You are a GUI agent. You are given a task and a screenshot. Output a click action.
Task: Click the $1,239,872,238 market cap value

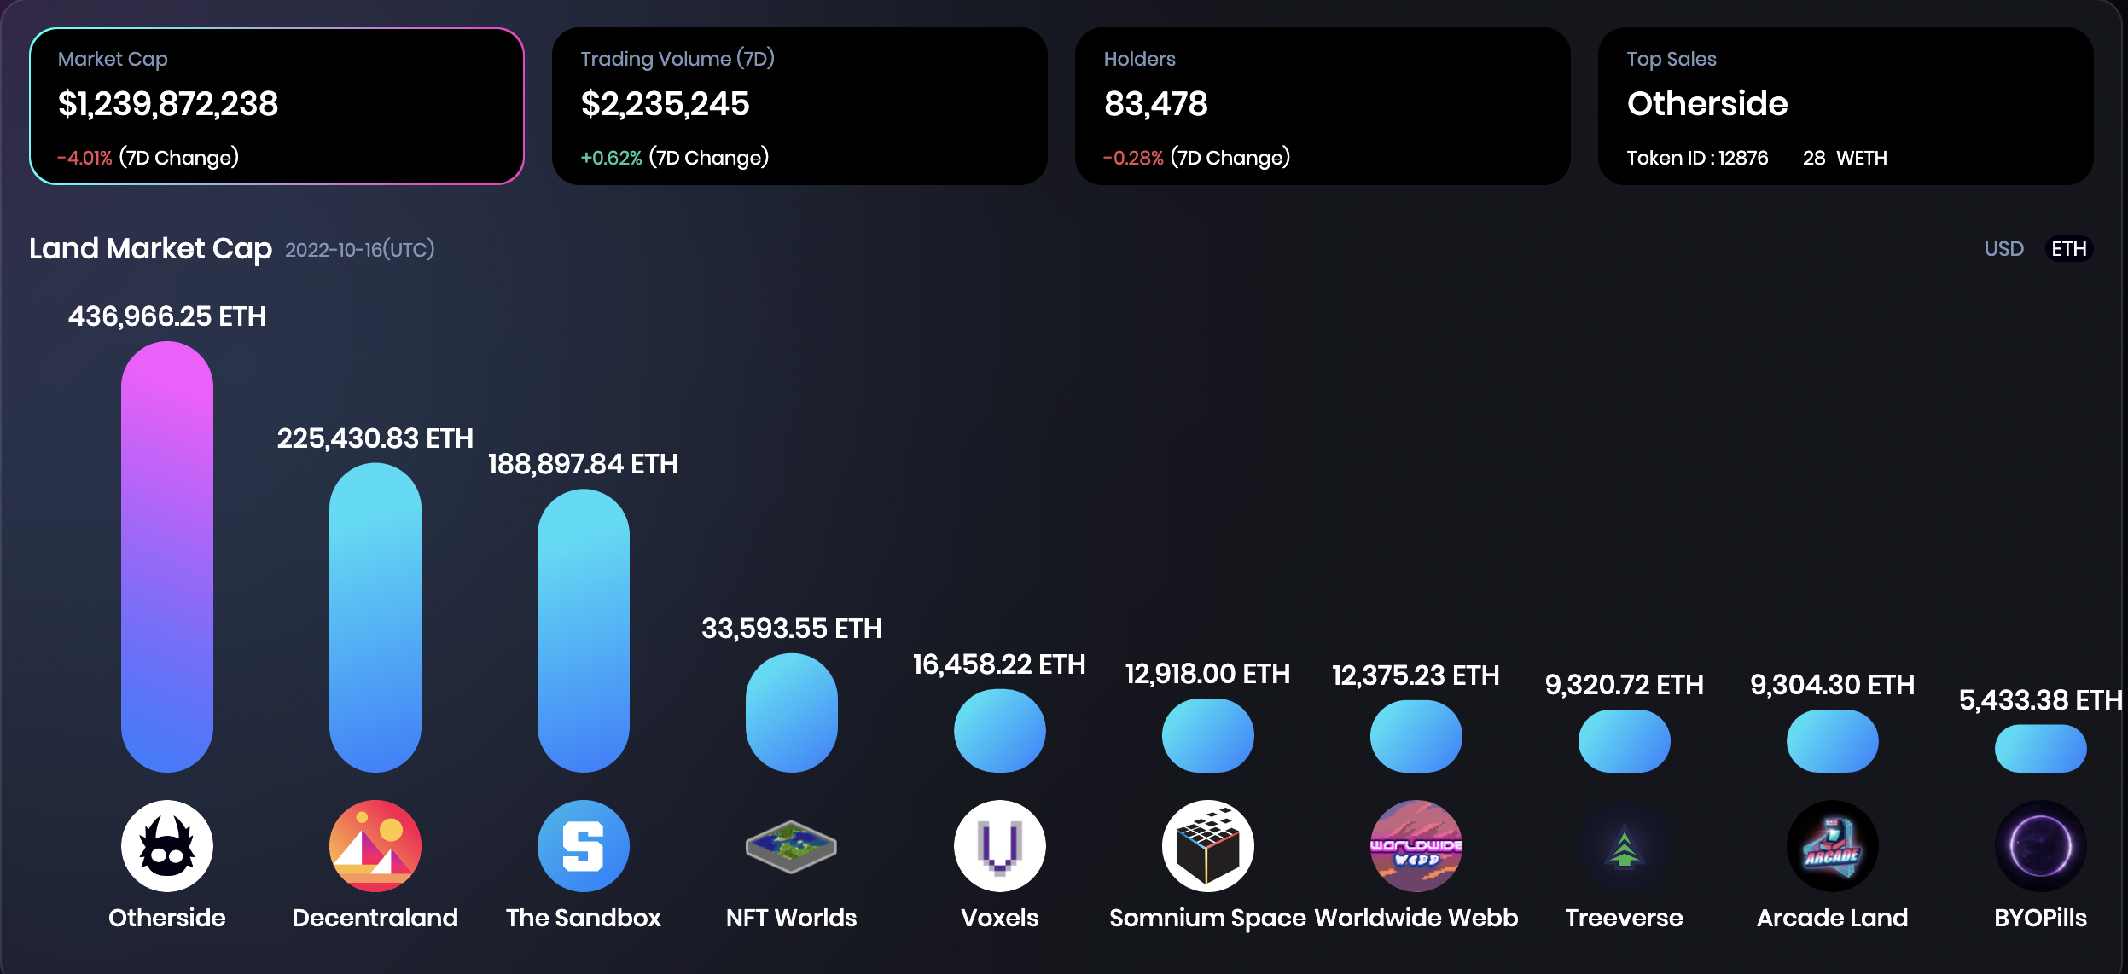(168, 104)
